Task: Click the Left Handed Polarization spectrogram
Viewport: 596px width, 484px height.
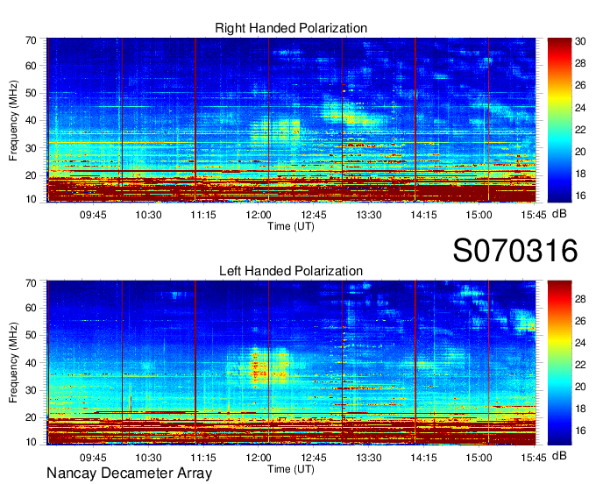Action: pyautogui.click(x=291, y=363)
